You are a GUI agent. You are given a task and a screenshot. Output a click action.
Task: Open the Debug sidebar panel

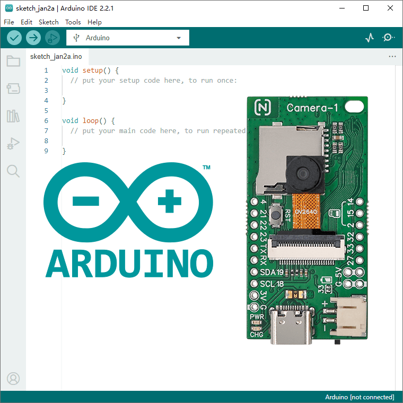13,143
